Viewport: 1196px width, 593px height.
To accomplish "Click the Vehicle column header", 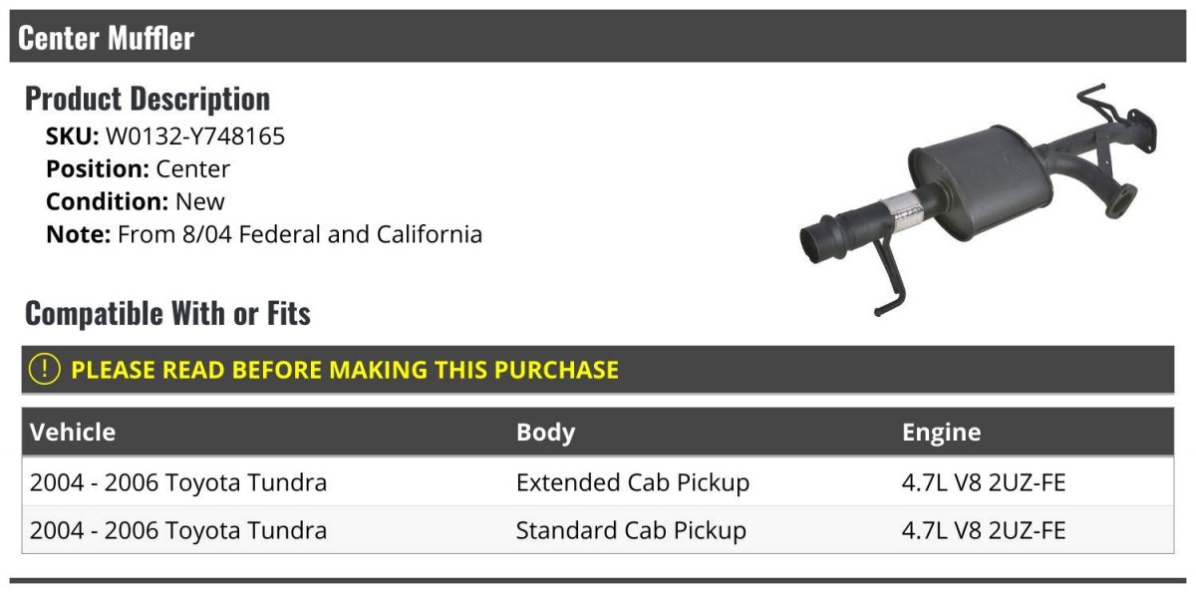I will (x=73, y=433).
